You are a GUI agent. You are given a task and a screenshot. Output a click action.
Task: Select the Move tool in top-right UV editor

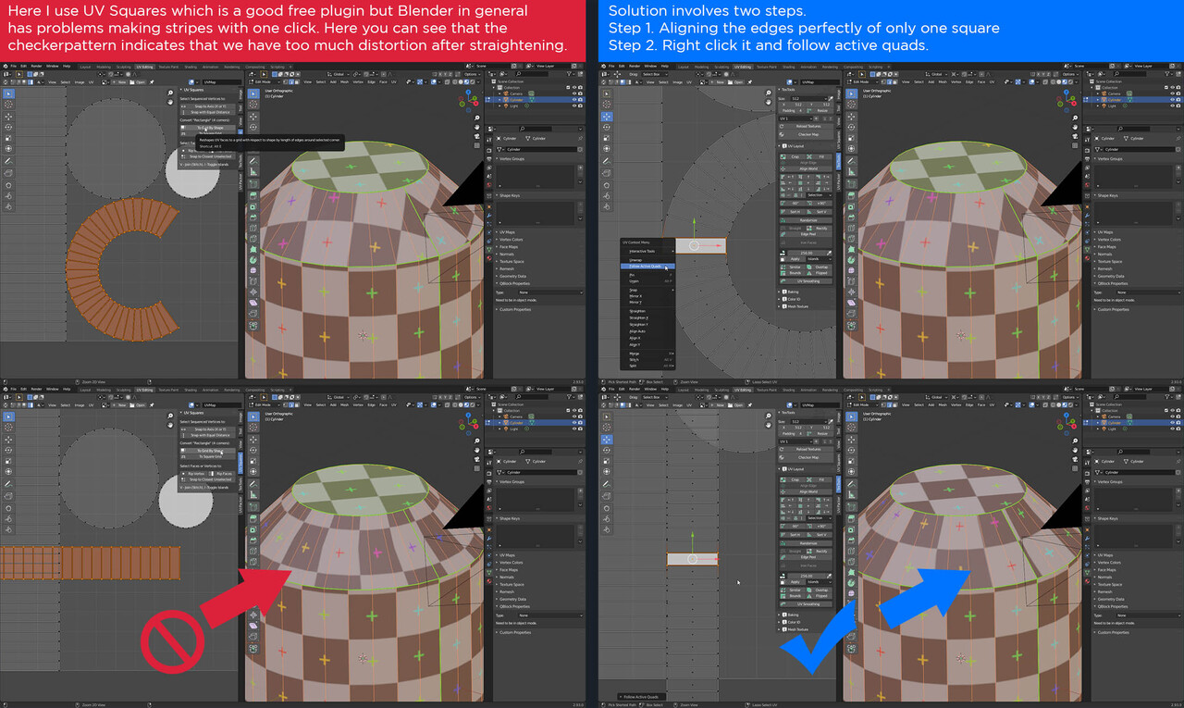[606, 118]
